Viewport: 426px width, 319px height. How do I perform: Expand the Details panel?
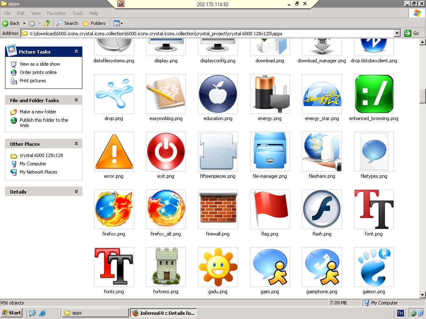[77, 191]
